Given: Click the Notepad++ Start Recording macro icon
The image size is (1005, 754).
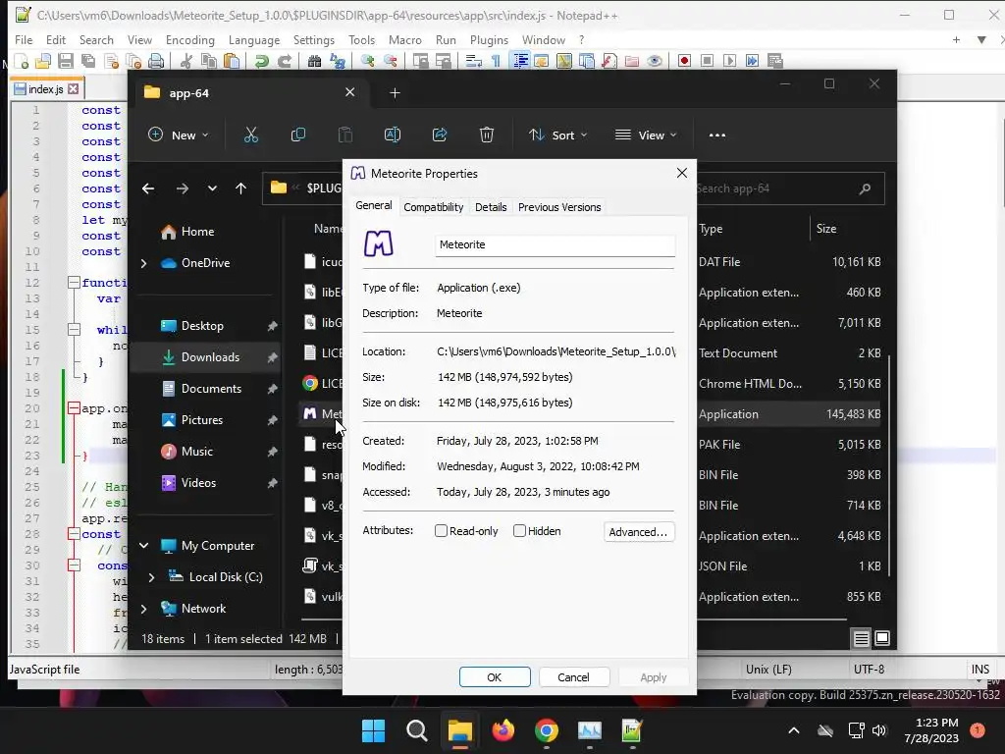Looking at the screenshot, I should pyautogui.click(x=684, y=61).
